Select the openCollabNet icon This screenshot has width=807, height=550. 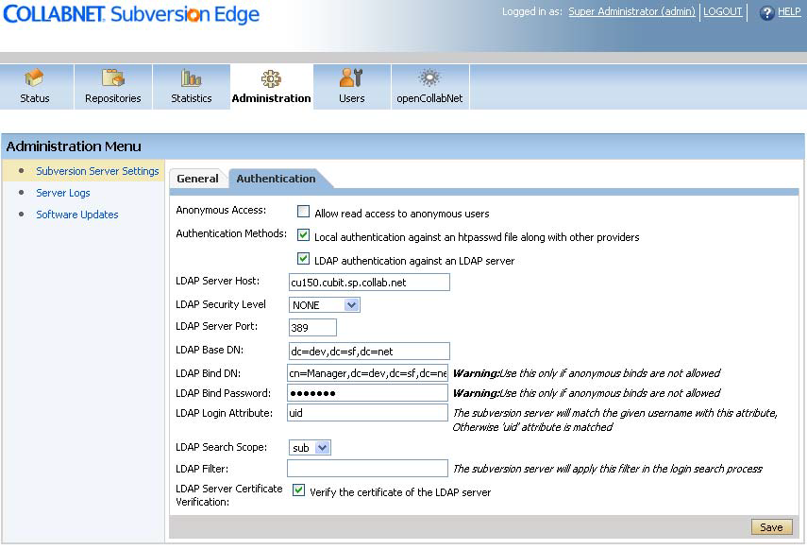tap(429, 85)
